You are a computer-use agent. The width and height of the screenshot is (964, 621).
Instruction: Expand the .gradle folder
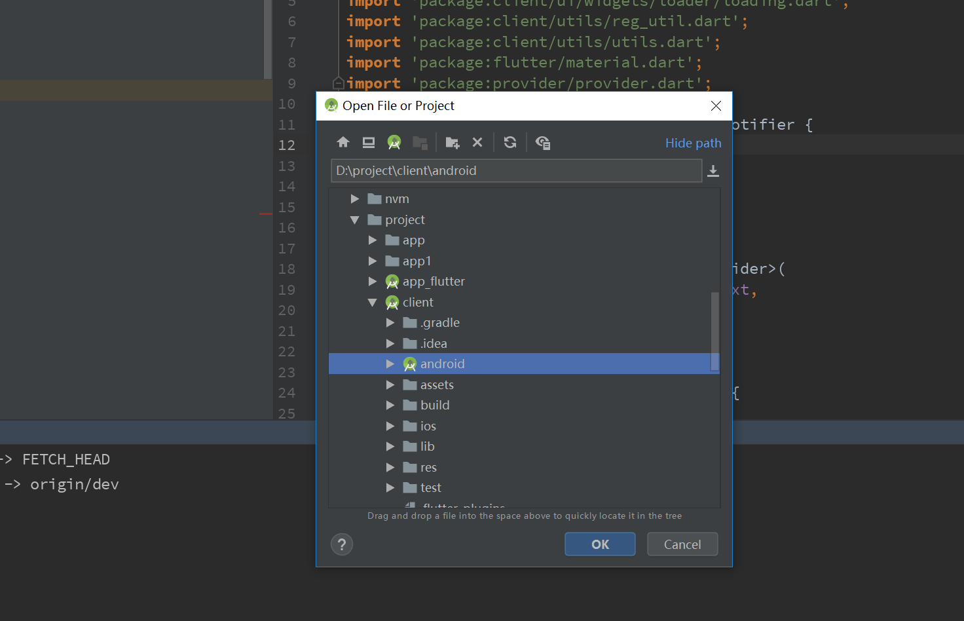[390, 322]
